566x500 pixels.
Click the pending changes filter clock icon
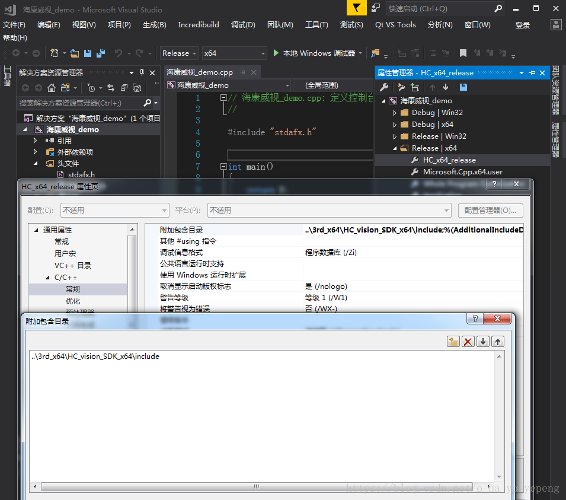[91, 88]
